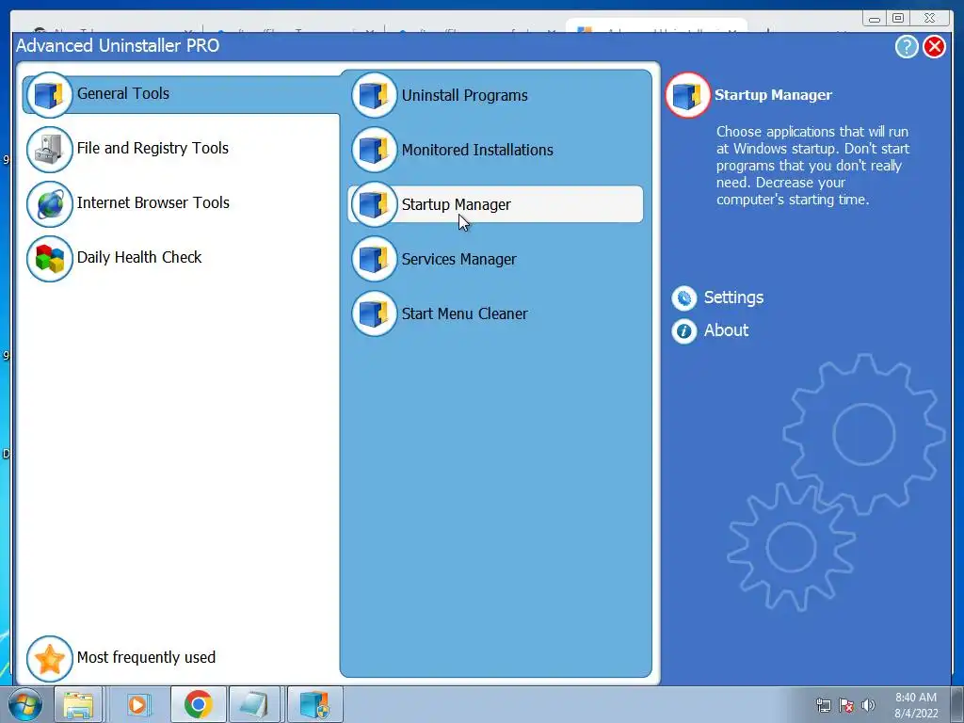Click the Advanced Uninstaller PRO window title
The height and width of the screenshot is (723, 964).
pos(118,45)
